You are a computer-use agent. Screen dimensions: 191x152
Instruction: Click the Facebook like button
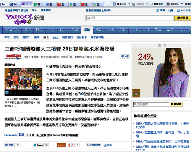point(21,135)
